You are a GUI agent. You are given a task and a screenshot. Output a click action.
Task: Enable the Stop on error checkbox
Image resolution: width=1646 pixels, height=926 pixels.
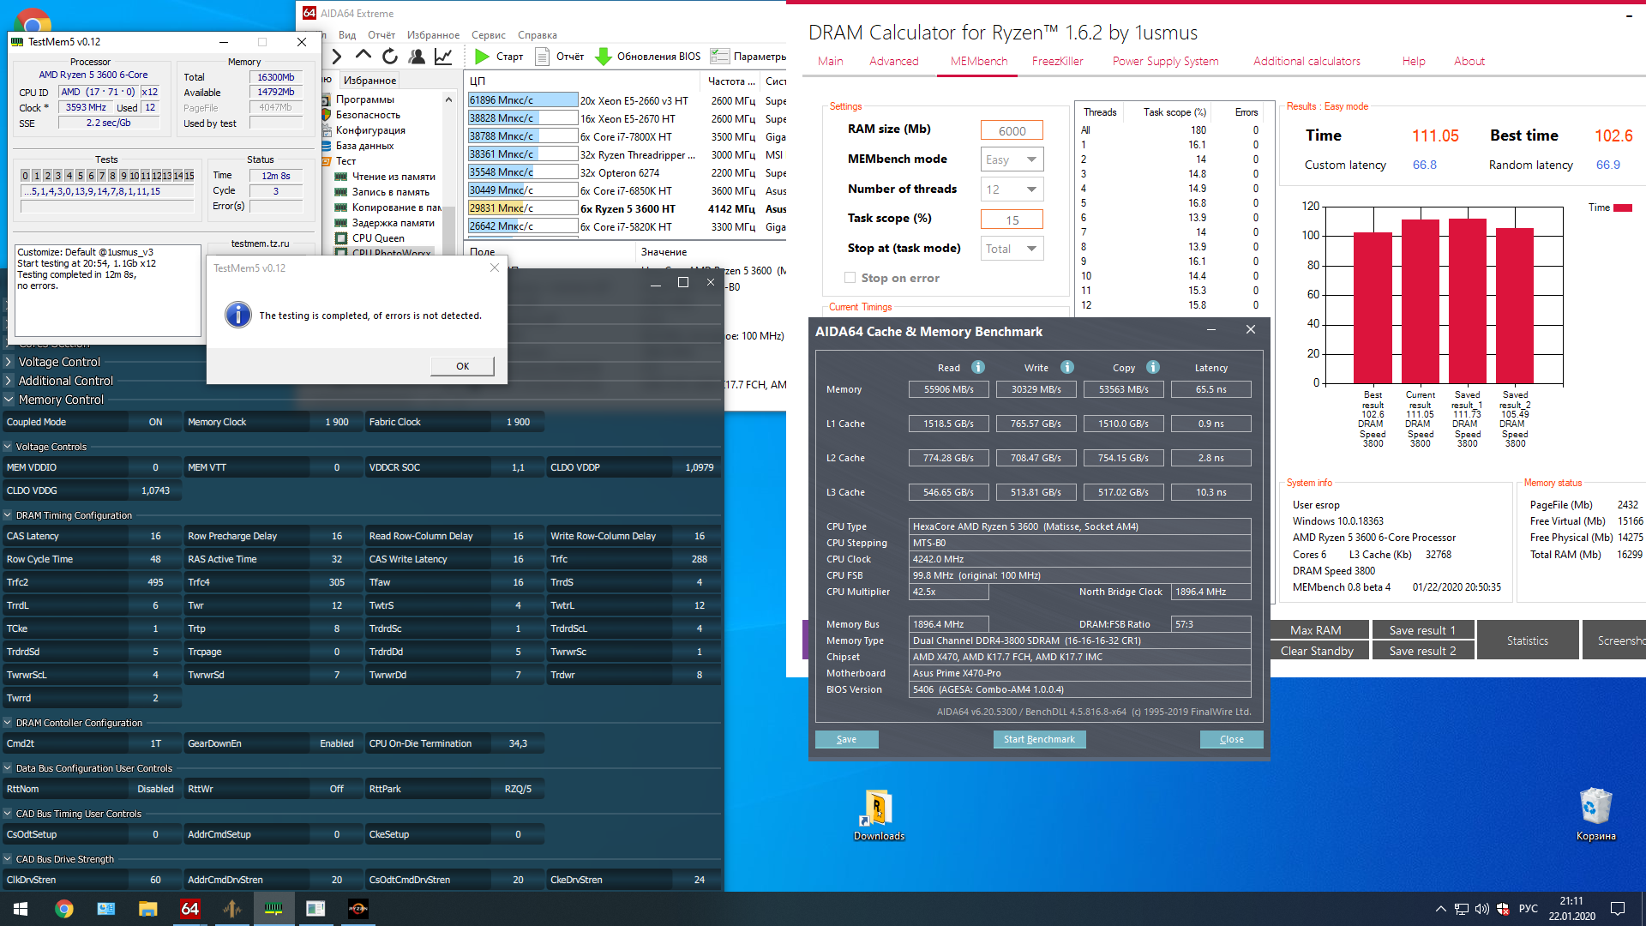(850, 278)
